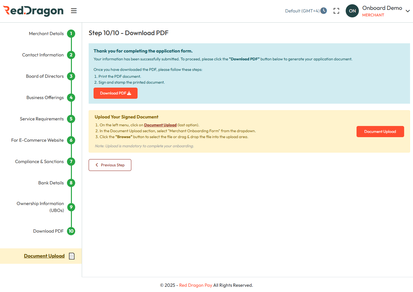Open Bank Details step
The width and height of the screenshot is (413, 292).
(51, 183)
